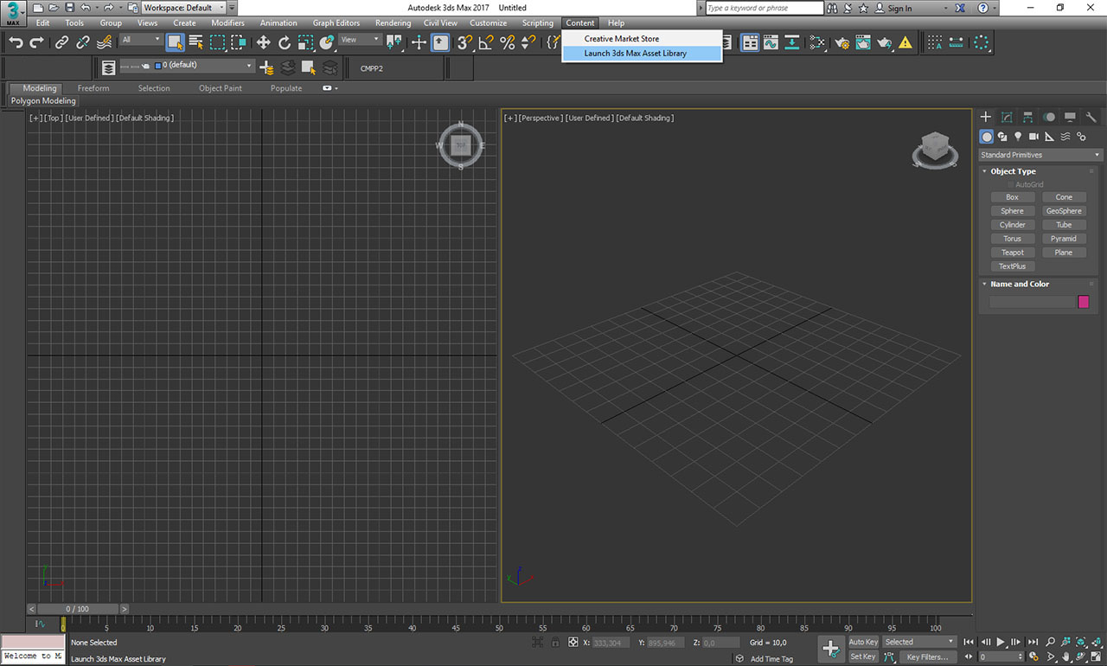Create a Teapot primitive
The height and width of the screenshot is (666, 1107).
pyautogui.click(x=1012, y=253)
